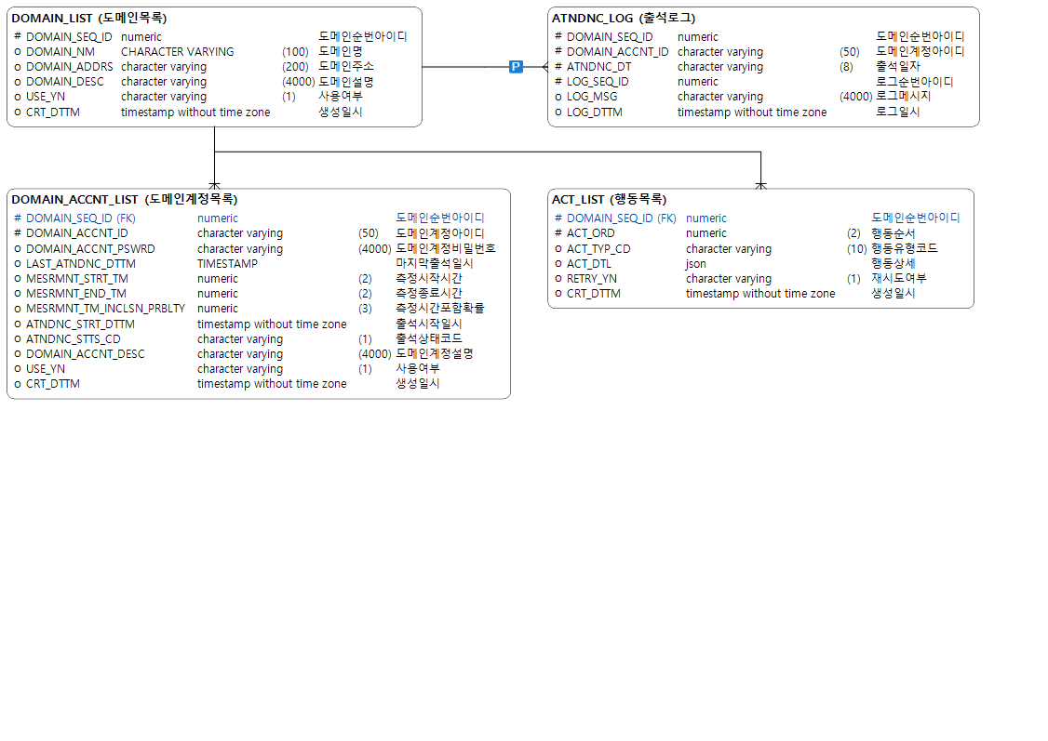Click the blue P badge on relationship line
The height and width of the screenshot is (741, 1048).
click(516, 67)
